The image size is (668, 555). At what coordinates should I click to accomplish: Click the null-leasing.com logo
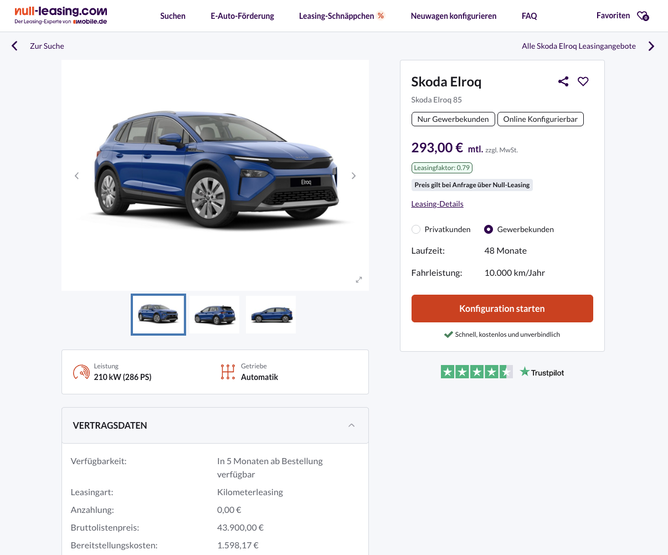pyautogui.click(x=61, y=16)
